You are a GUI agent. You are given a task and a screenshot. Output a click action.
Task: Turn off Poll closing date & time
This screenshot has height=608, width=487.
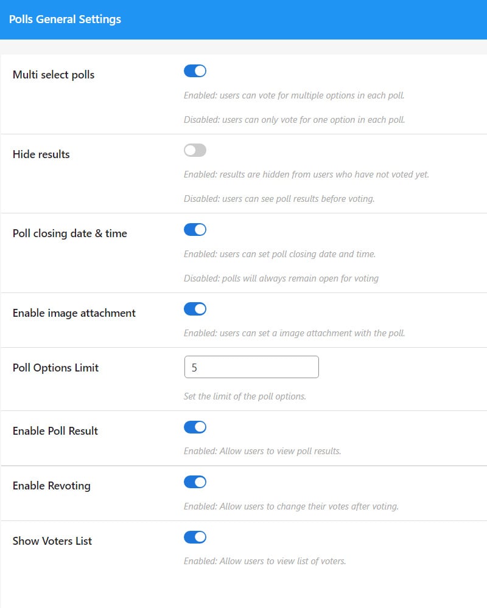(195, 229)
